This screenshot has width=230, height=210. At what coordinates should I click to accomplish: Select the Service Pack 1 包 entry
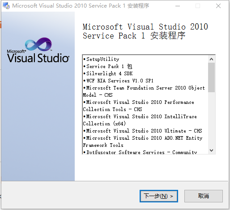pos(107,66)
